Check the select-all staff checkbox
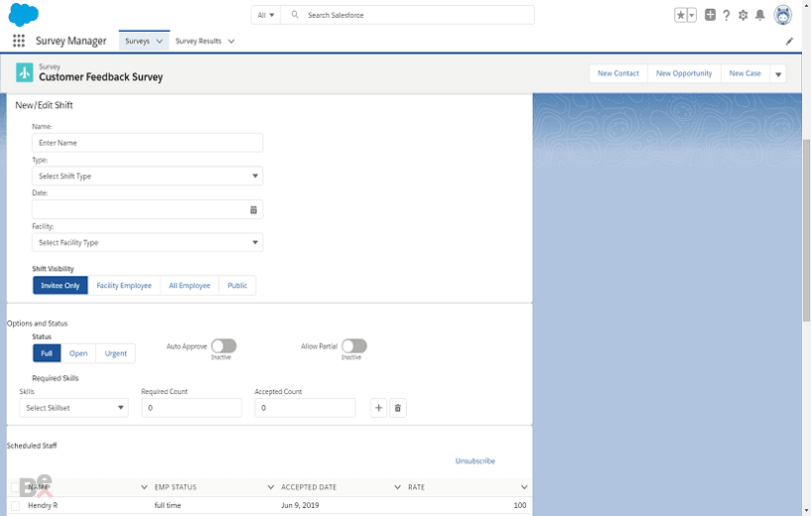This screenshot has height=516, width=811. coord(16,487)
